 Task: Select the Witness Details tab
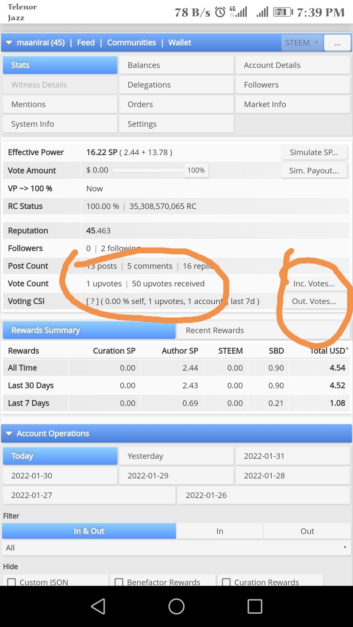[60, 85]
